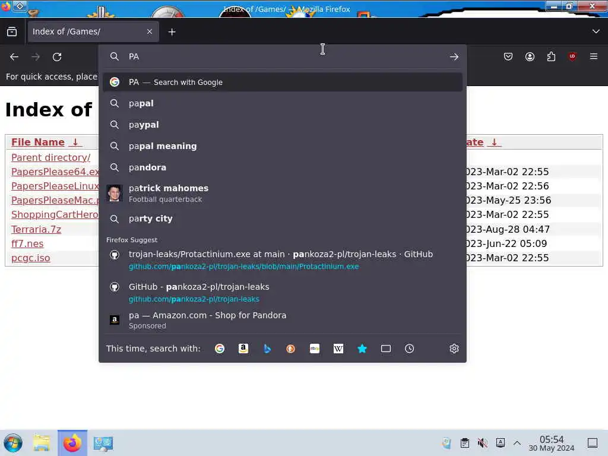The height and width of the screenshot is (456, 608).
Task: Choose the 'papal meaning' suggestion
Action: 282,146
